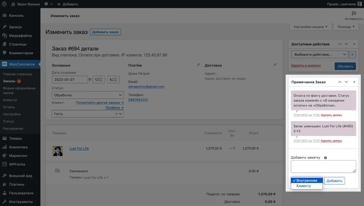
Task: Click the Аналитика bar chart icon
Action: (x=4, y=147)
